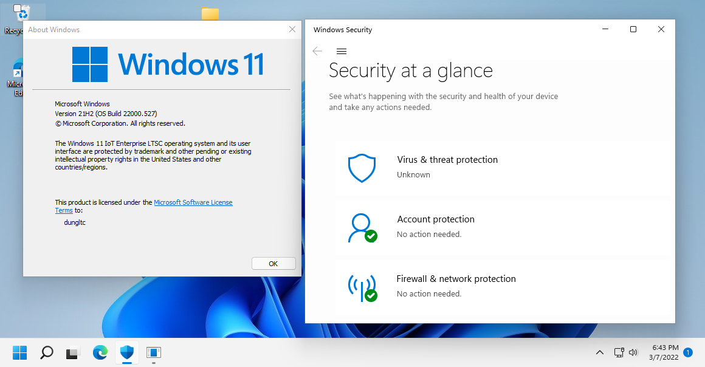Open Firewall & network protection antenna icon
705x367 pixels.
tap(362, 288)
